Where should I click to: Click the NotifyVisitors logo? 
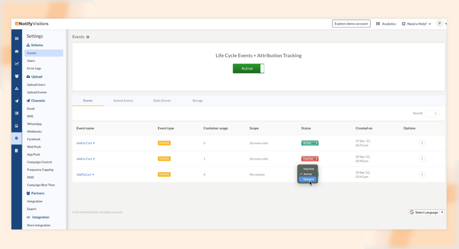click(x=32, y=24)
